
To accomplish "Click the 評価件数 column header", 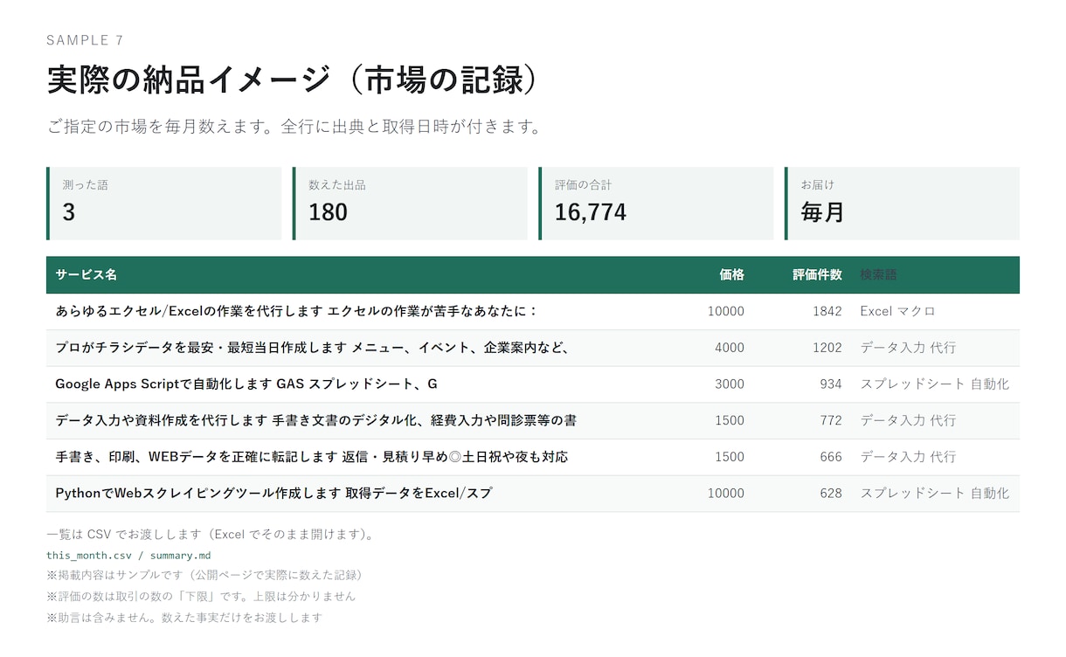I will coord(817,274).
